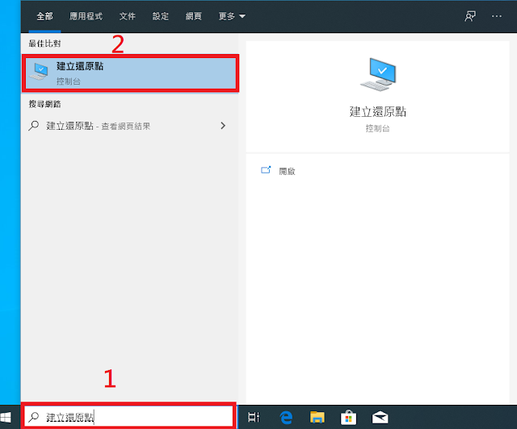
Task: Click the 建立還原點 title in preview pane
Action: click(x=378, y=112)
